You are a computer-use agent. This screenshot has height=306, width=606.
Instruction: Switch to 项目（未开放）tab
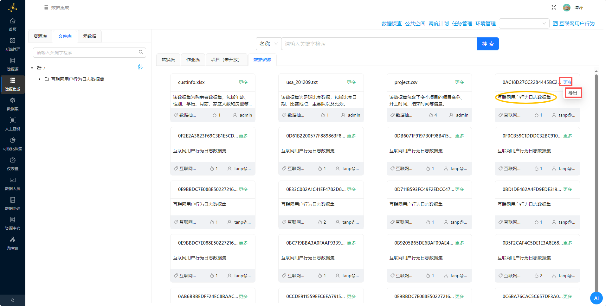pyautogui.click(x=226, y=60)
